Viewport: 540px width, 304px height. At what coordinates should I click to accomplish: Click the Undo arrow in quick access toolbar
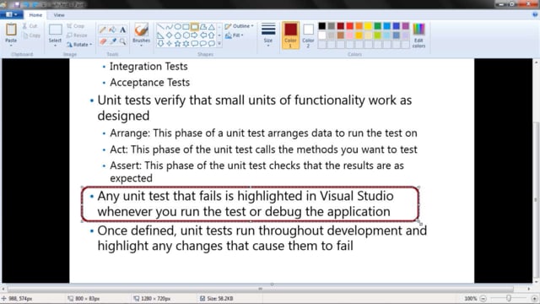click(26, 5)
